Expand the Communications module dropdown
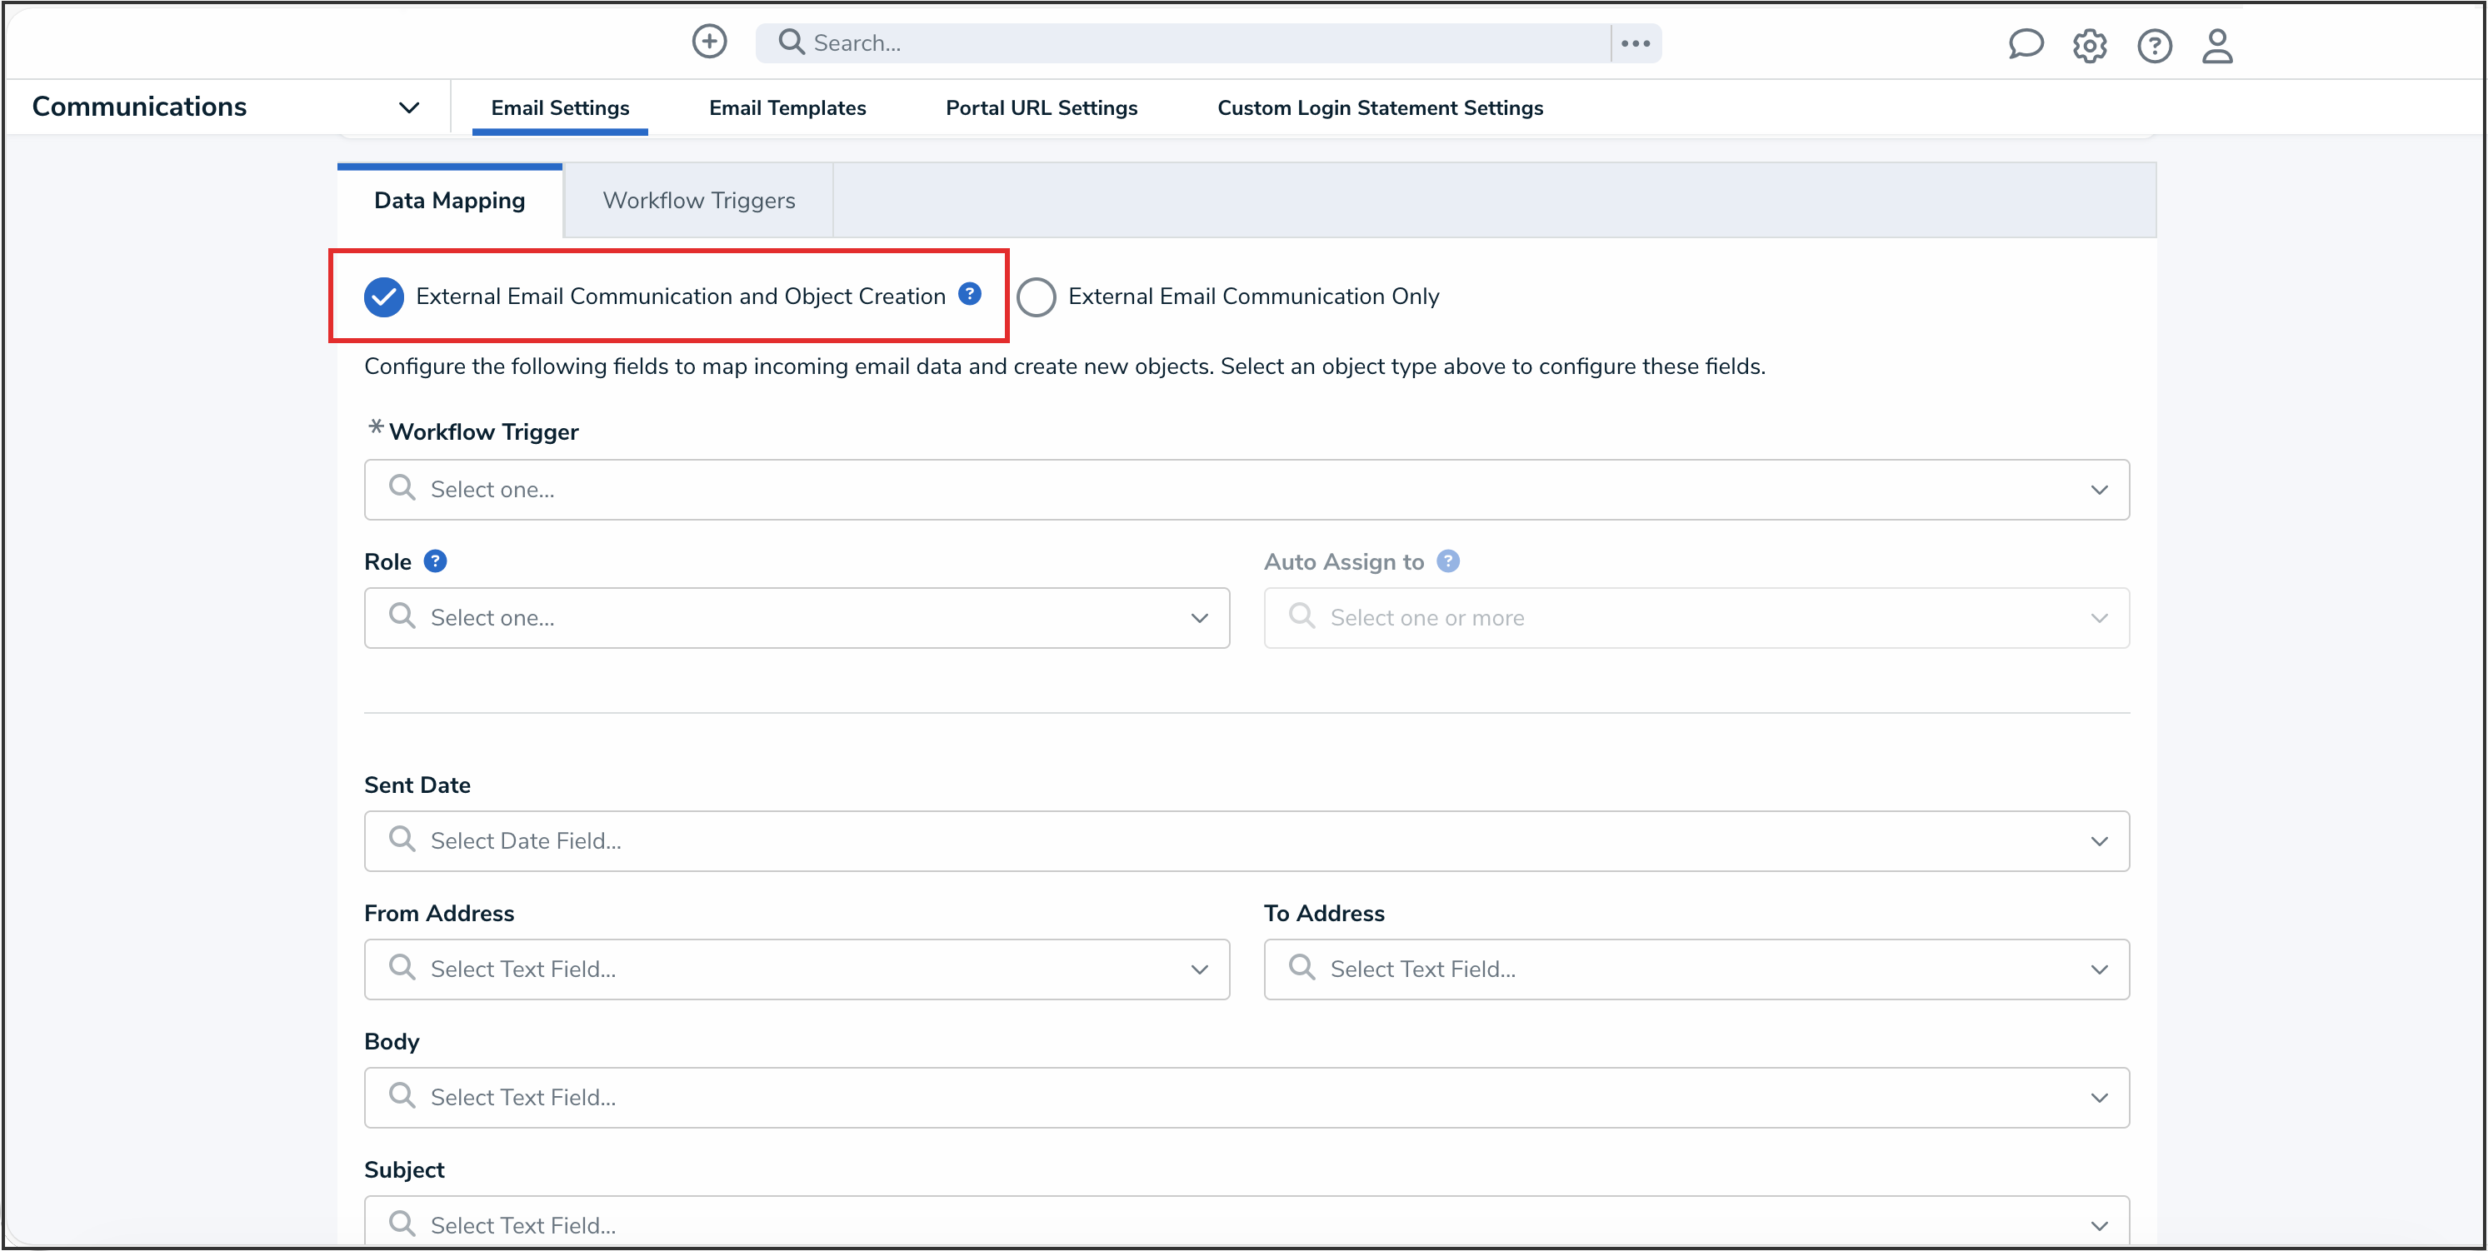Screen dimensions: 2488x1251 408,107
